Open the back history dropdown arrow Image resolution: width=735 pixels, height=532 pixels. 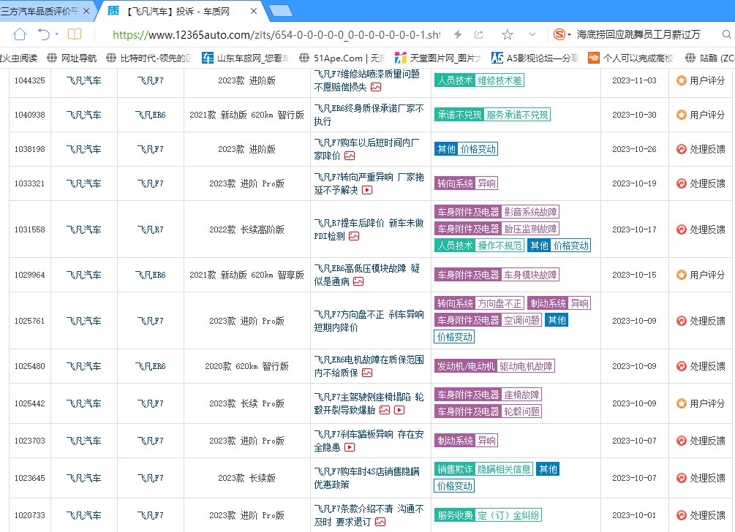(x=57, y=34)
